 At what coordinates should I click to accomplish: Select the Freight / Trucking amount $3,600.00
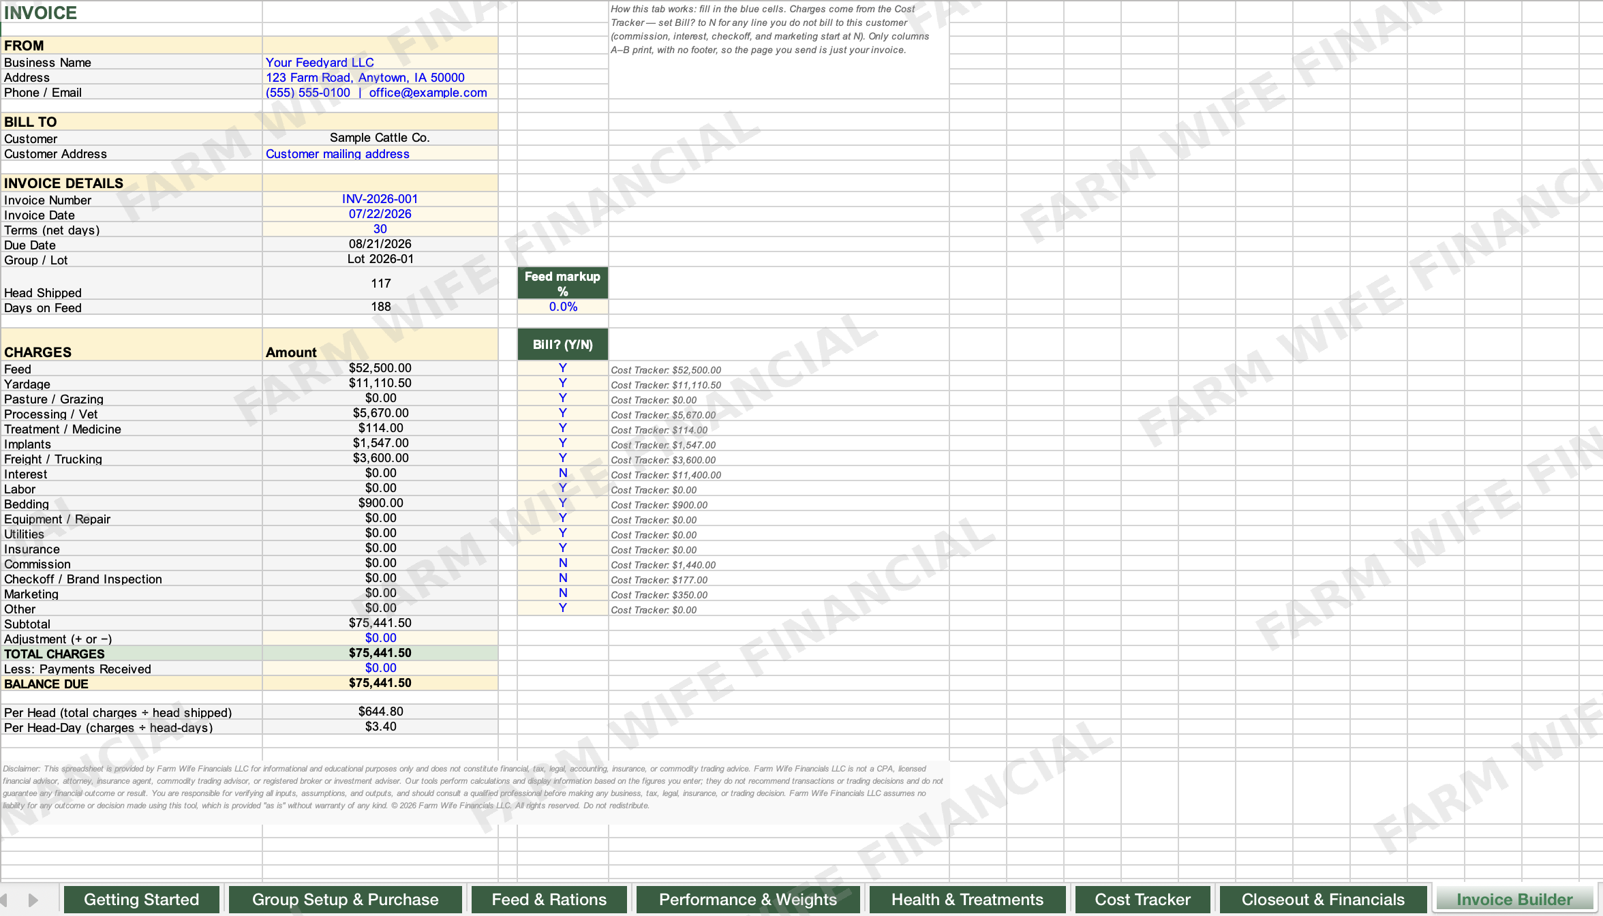(380, 457)
